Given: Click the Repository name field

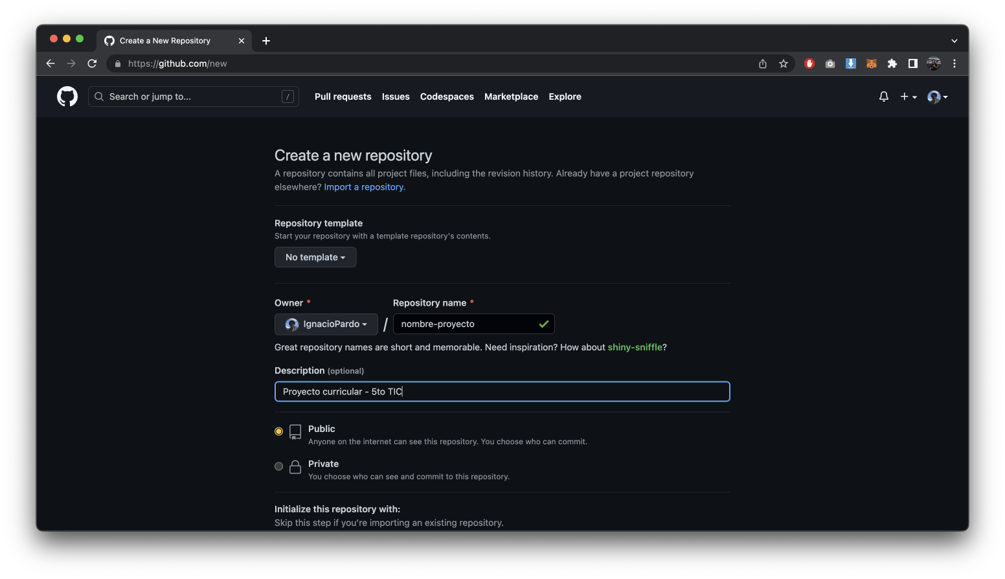Looking at the screenshot, I should [x=474, y=324].
